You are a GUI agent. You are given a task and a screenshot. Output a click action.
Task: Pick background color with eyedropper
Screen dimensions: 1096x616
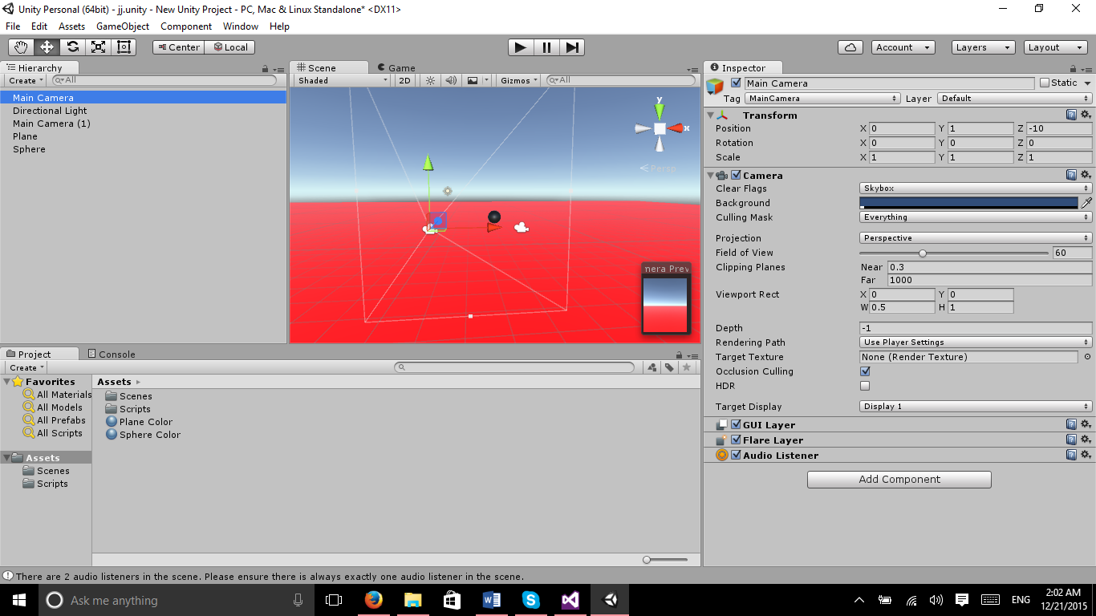[1086, 203]
